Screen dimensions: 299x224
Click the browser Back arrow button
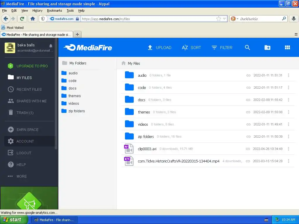[x=6, y=19]
